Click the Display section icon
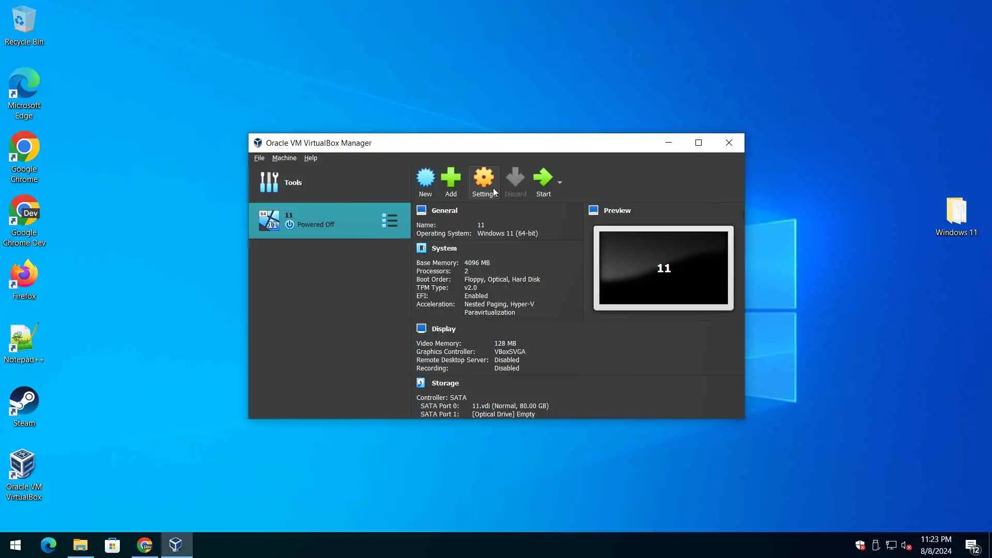Viewport: 992px width, 558px height. (421, 329)
